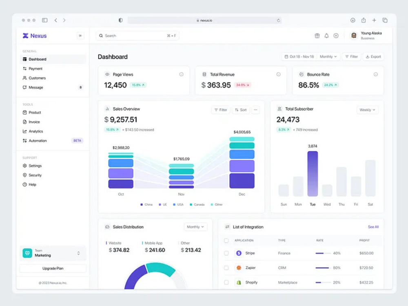This screenshot has height=306, width=408.
Task: Click the China legend color swatch
Action: (142, 204)
